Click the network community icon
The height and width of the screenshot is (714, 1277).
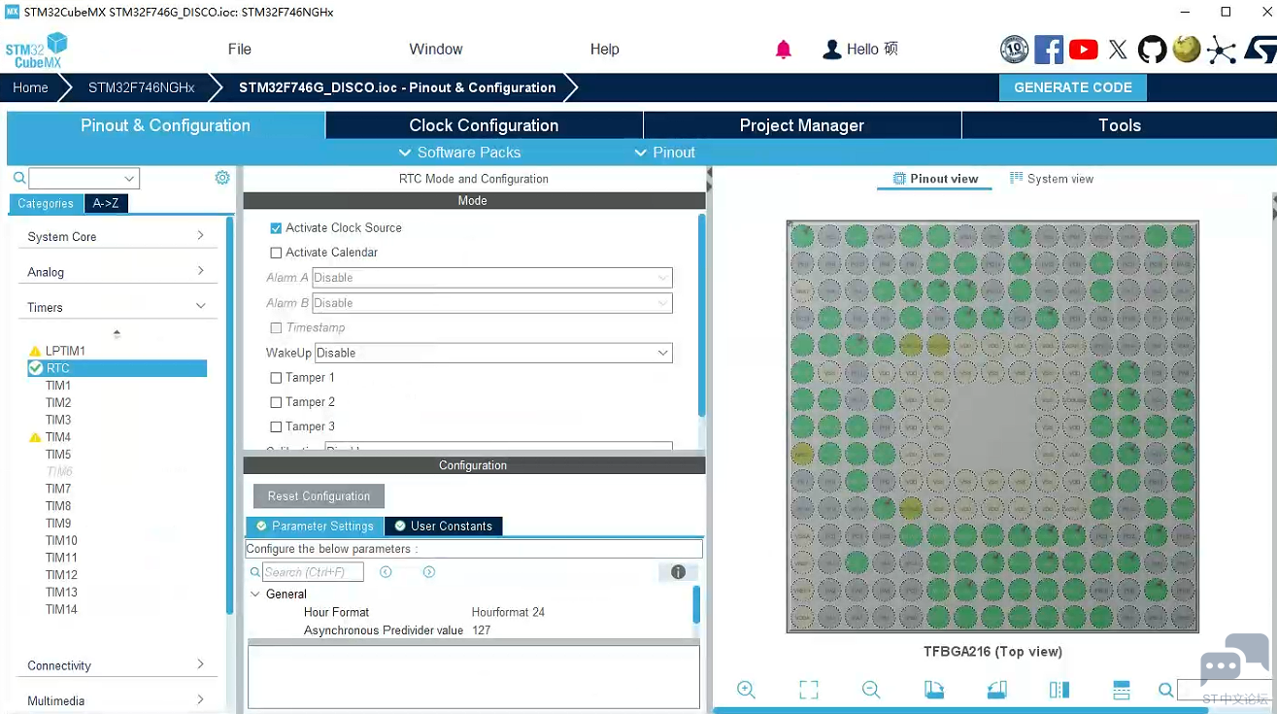click(1222, 51)
